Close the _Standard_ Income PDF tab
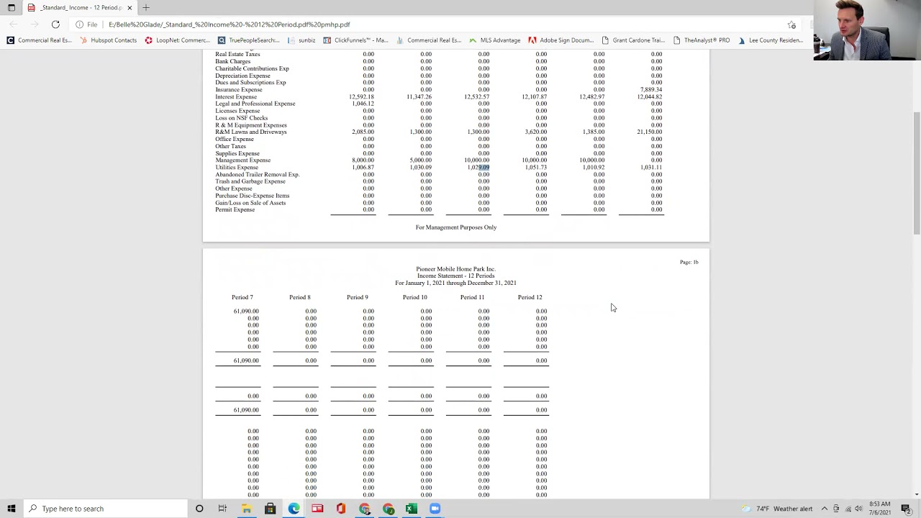The image size is (921, 518). tap(130, 7)
